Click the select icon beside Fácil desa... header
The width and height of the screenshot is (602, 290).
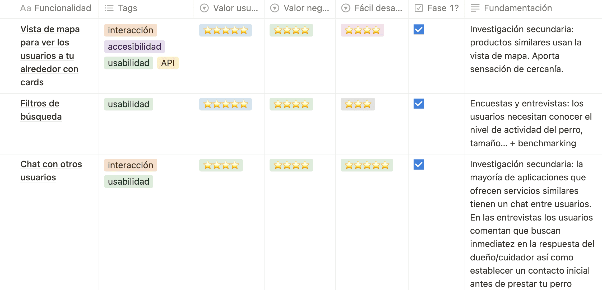point(346,8)
